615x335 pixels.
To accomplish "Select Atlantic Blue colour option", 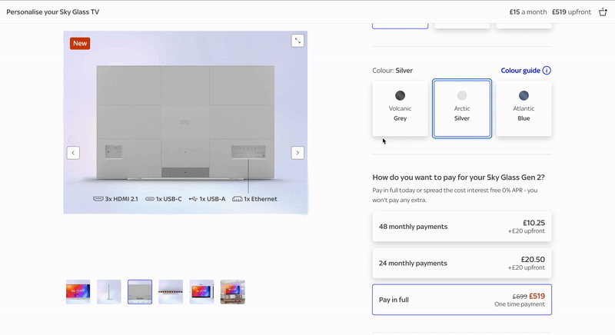I will click(524, 108).
